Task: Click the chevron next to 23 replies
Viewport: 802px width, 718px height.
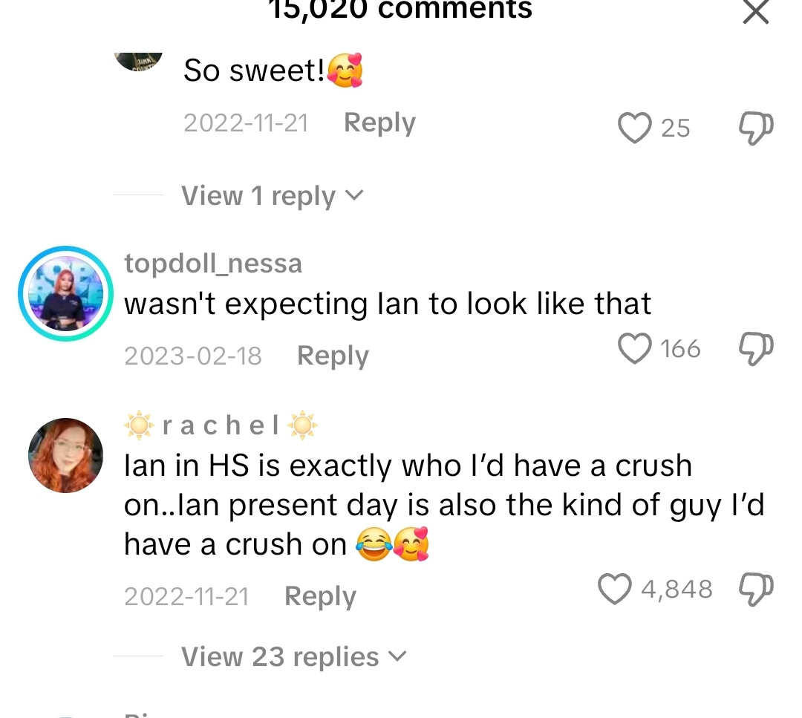Action: [397, 656]
